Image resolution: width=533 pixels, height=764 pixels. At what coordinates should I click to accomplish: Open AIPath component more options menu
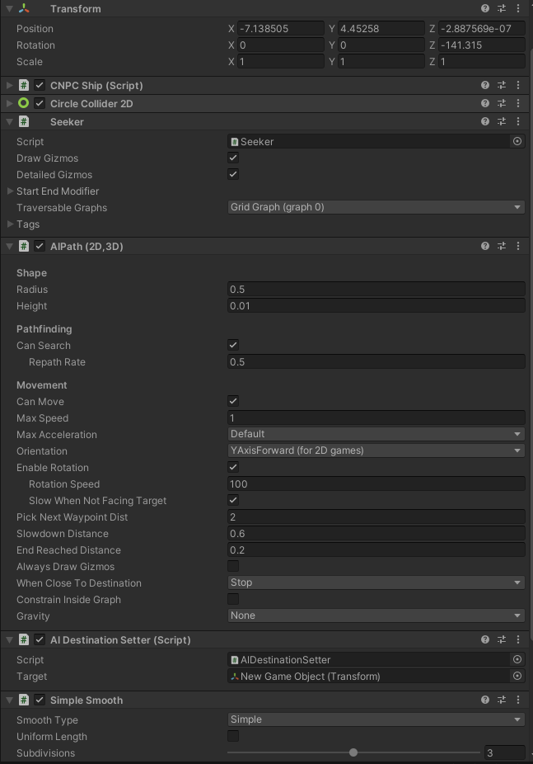(517, 246)
